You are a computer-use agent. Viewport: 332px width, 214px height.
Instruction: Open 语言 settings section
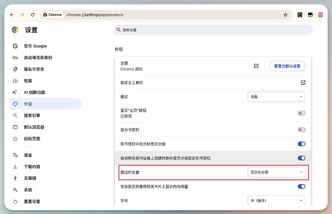[45, 155]
